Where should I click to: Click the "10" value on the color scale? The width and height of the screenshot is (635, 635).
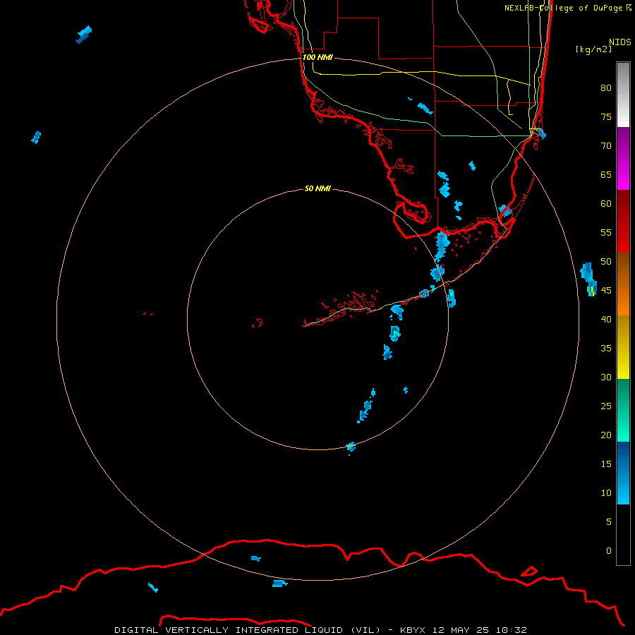point(606,493)
